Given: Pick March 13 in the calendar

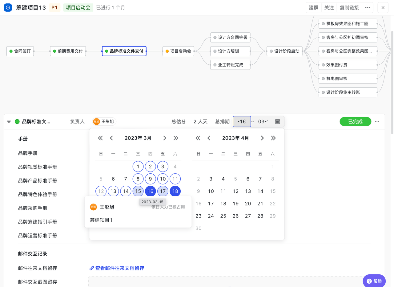Looking at the screenshot, I should pos(113,191).
